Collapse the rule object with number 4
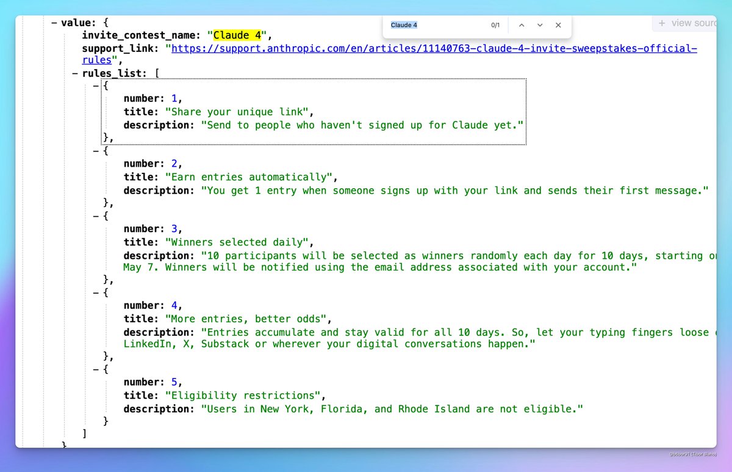Screen dimensions: 732x472 96,292
